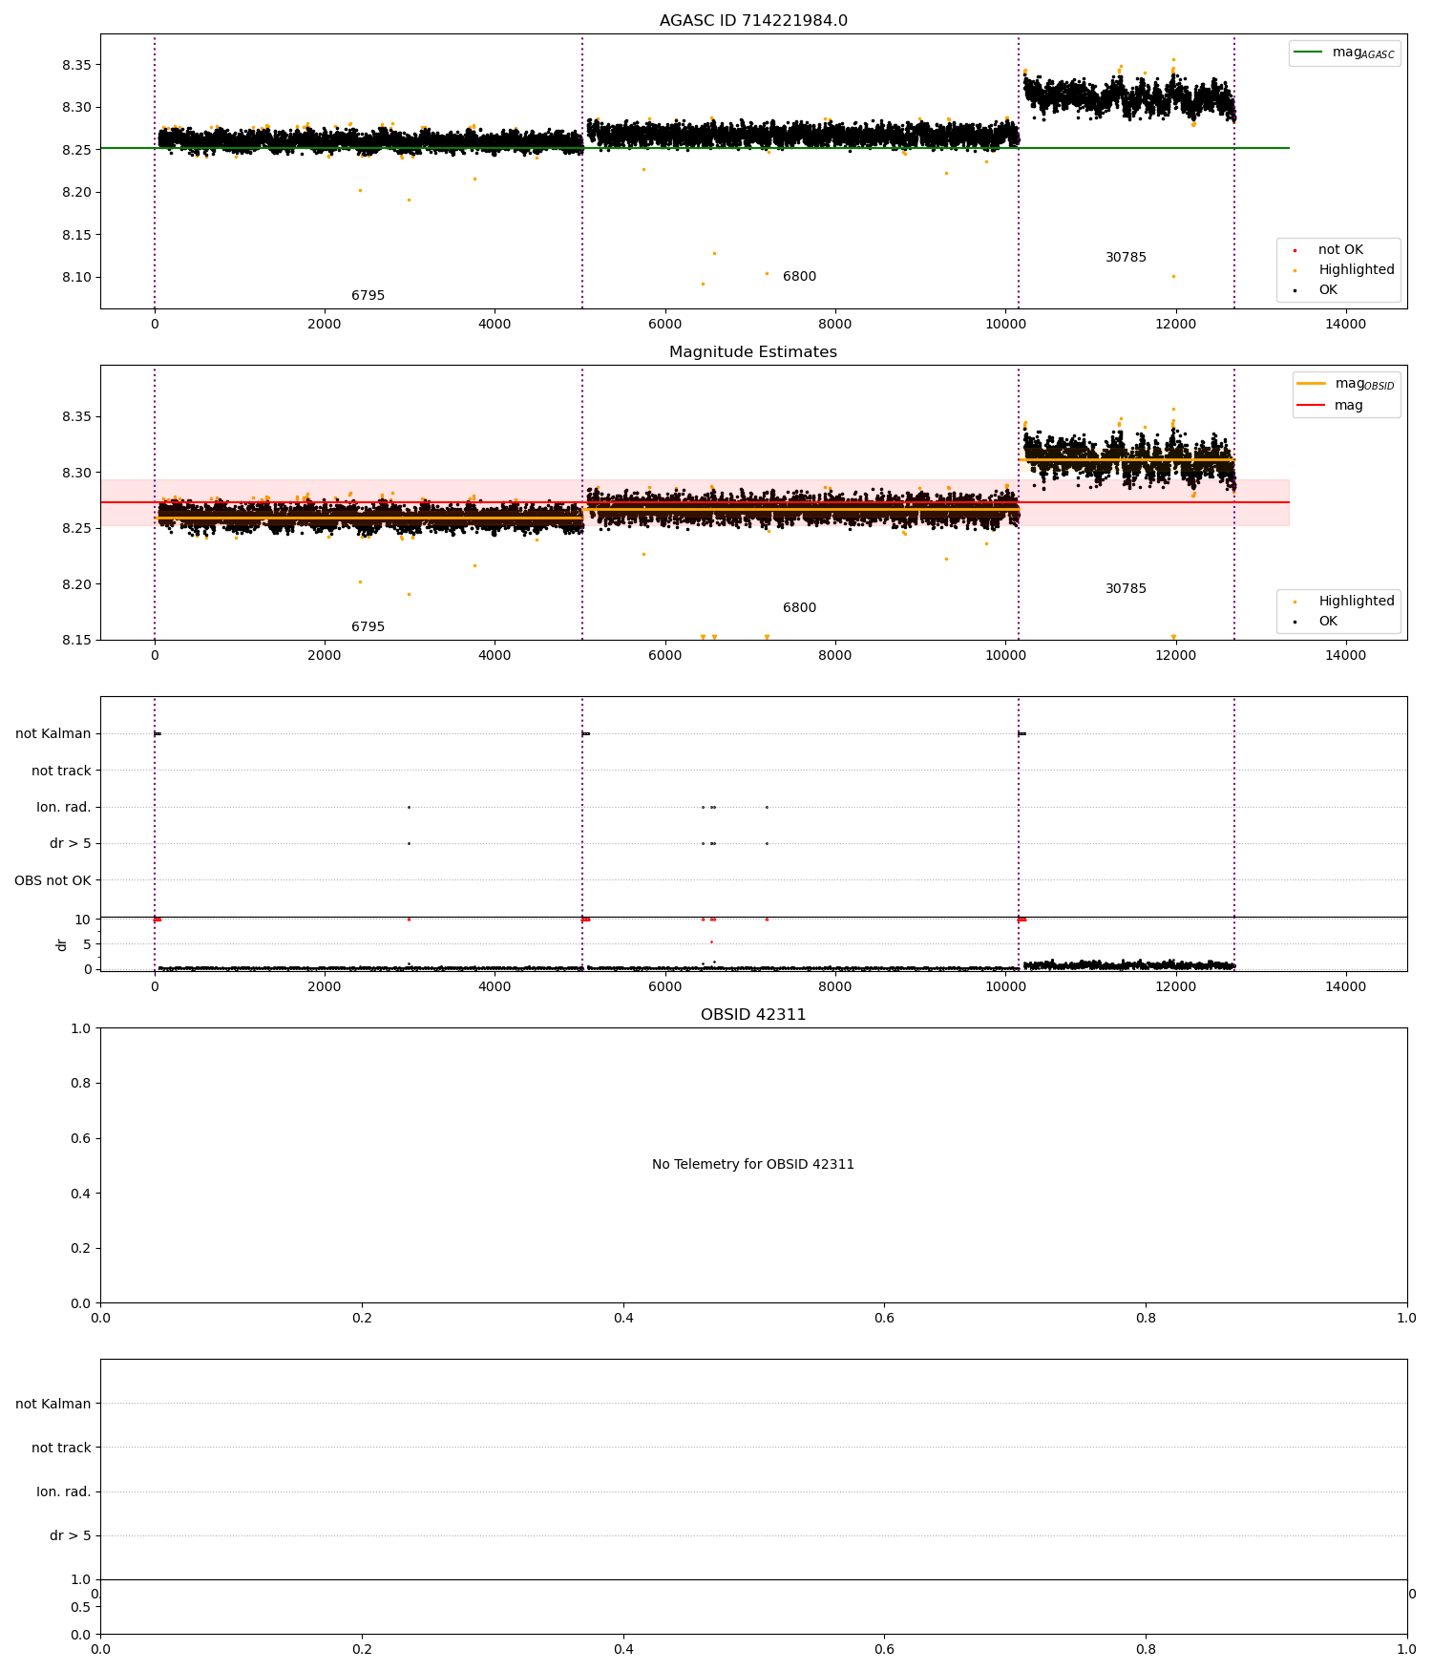Click the 30785 label in Magnitude Estimates plot

point(1127,589)
